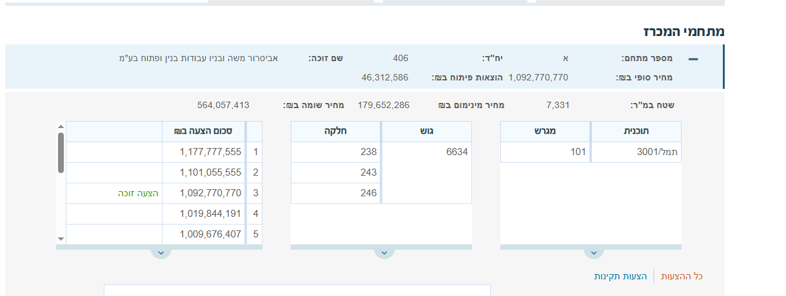Select bid row 1,177,777,555
786x296 pixels.
(x=210, y=152)
